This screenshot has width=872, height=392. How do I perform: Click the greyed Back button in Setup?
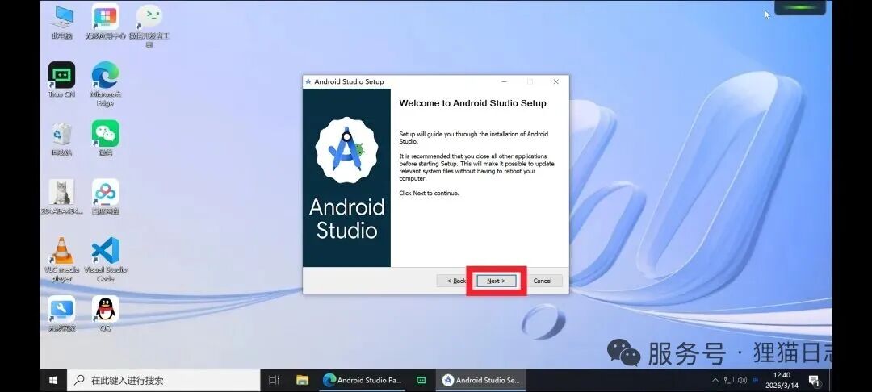[x=451, y=281]
